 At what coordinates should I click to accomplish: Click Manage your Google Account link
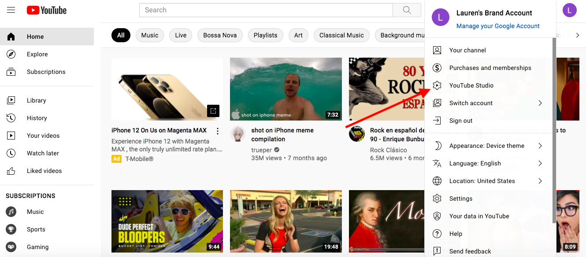498,26
